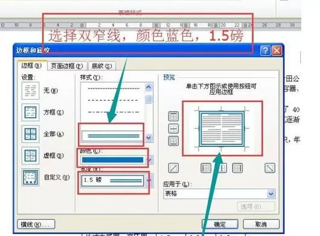
Task: Click the 横线 (Horizontal Line) button
Action: (36, 225)
